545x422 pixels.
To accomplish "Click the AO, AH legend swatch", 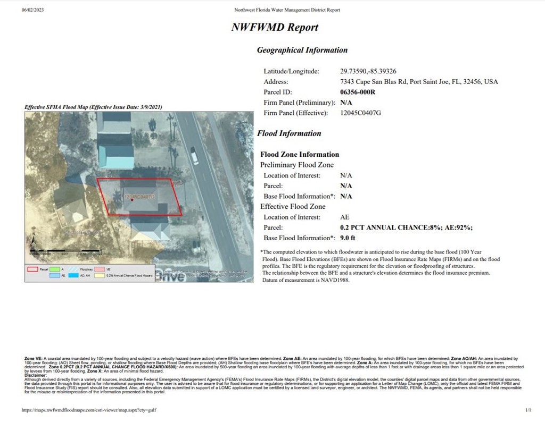I will 73,276.
